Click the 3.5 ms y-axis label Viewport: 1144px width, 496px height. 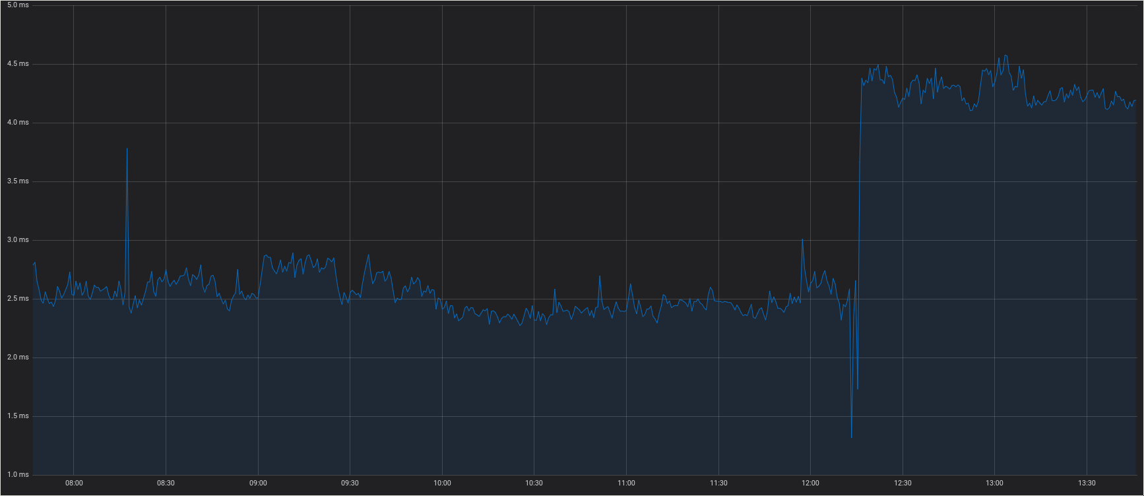(x=18, y=181)
